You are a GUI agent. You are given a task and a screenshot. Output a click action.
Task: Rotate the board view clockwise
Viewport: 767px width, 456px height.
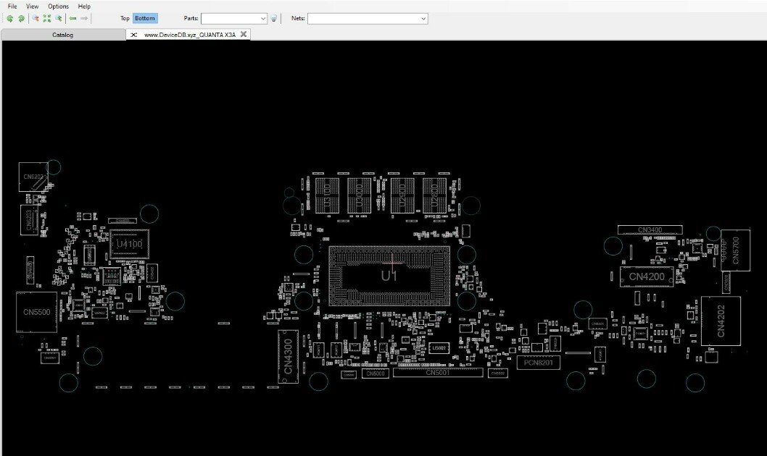21,19
